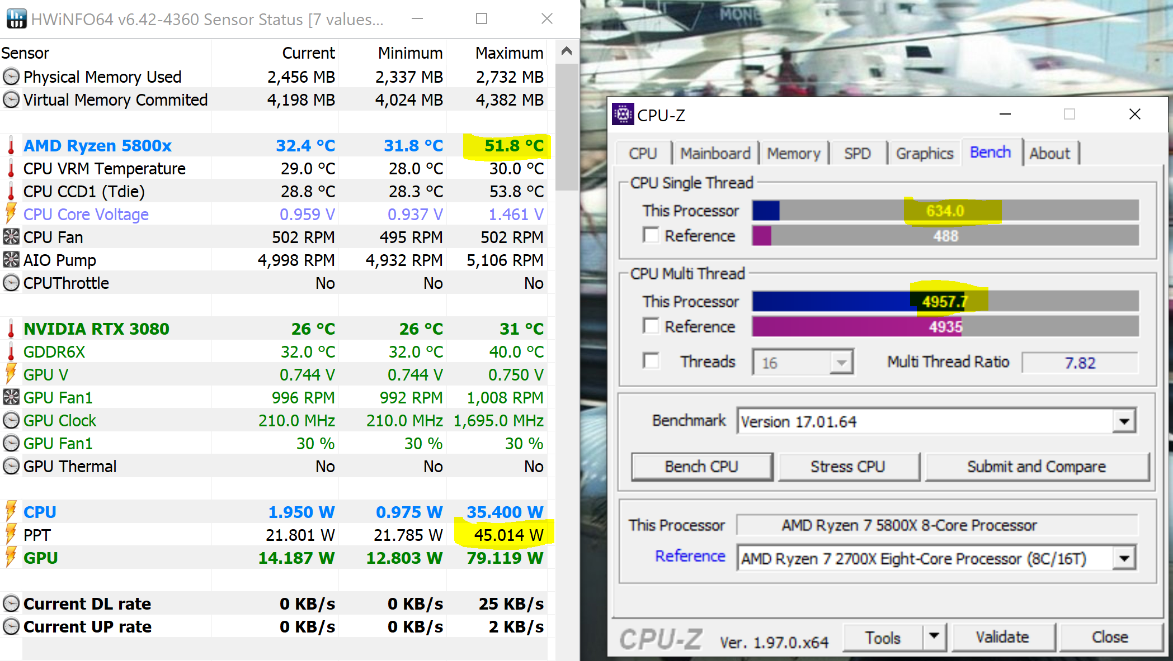Image resolution: width=1173 pixels, height=661 pixels.
Task: Open the Benchmark version dropdown
Action: (1124, 421)
